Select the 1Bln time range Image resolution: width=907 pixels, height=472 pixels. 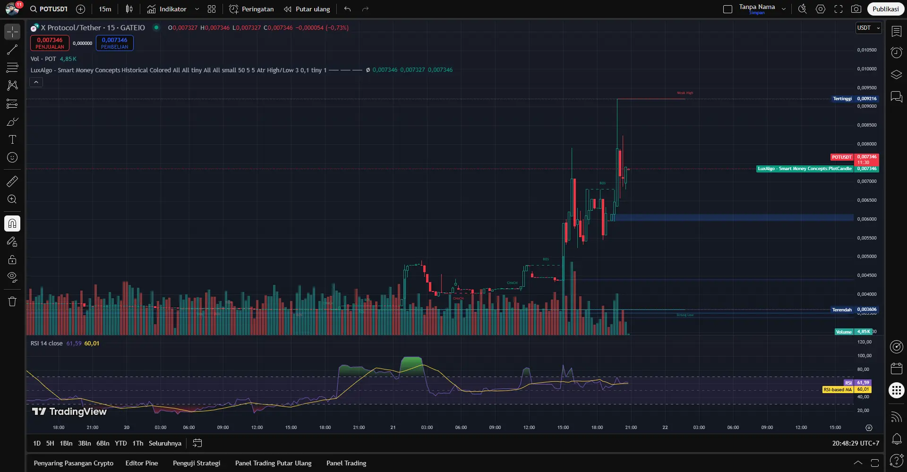[x=66, y=443]
